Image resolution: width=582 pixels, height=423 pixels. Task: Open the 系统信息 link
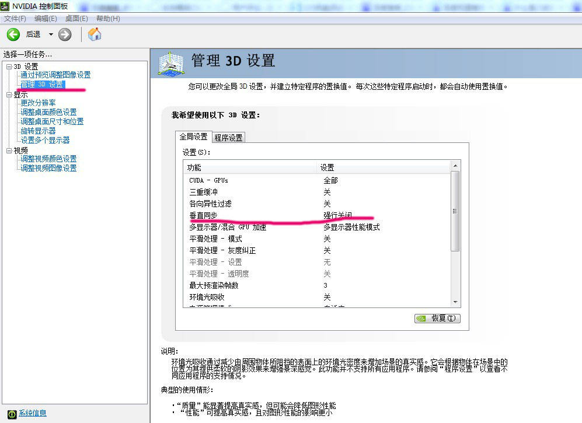33,413
